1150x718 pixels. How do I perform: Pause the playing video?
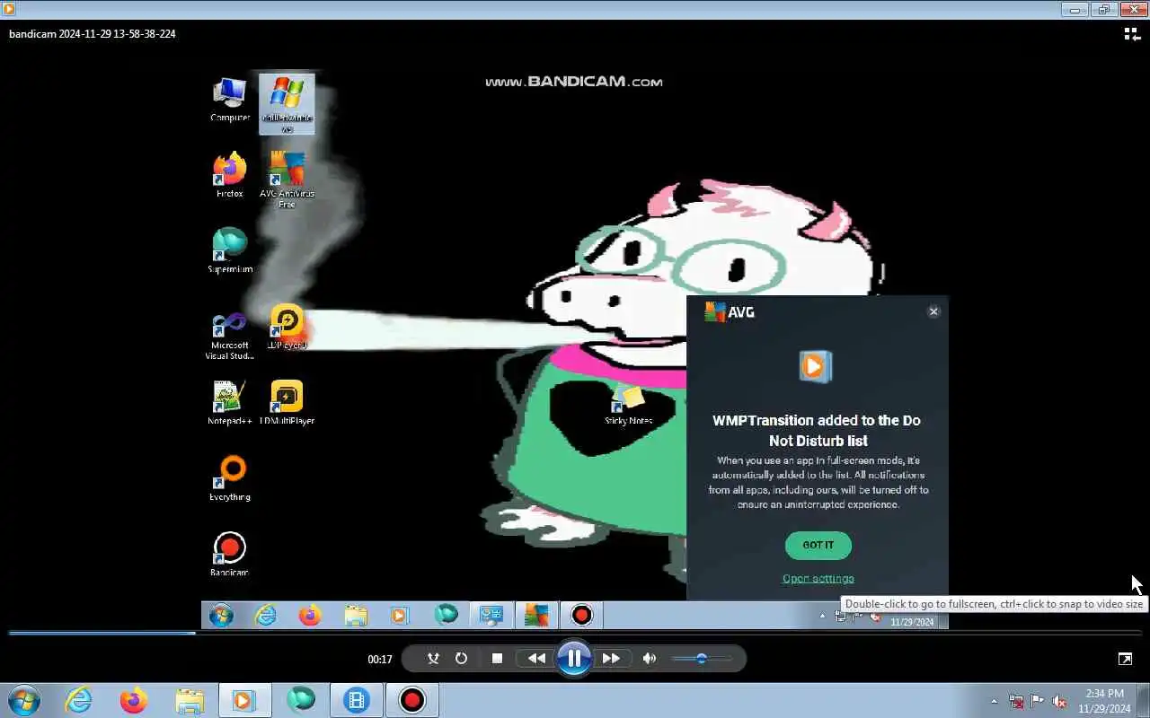573,659
